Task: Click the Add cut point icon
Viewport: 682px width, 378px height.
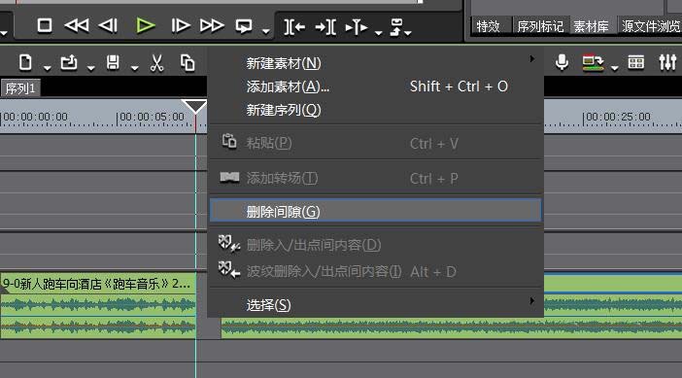Action: point(357,27)
